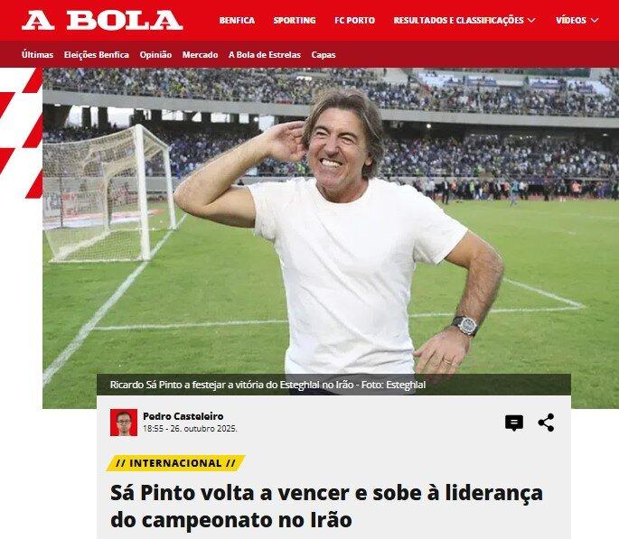Open the Mercado section
Viewport: 619px width, 539px height.
[x=200, y=55]
